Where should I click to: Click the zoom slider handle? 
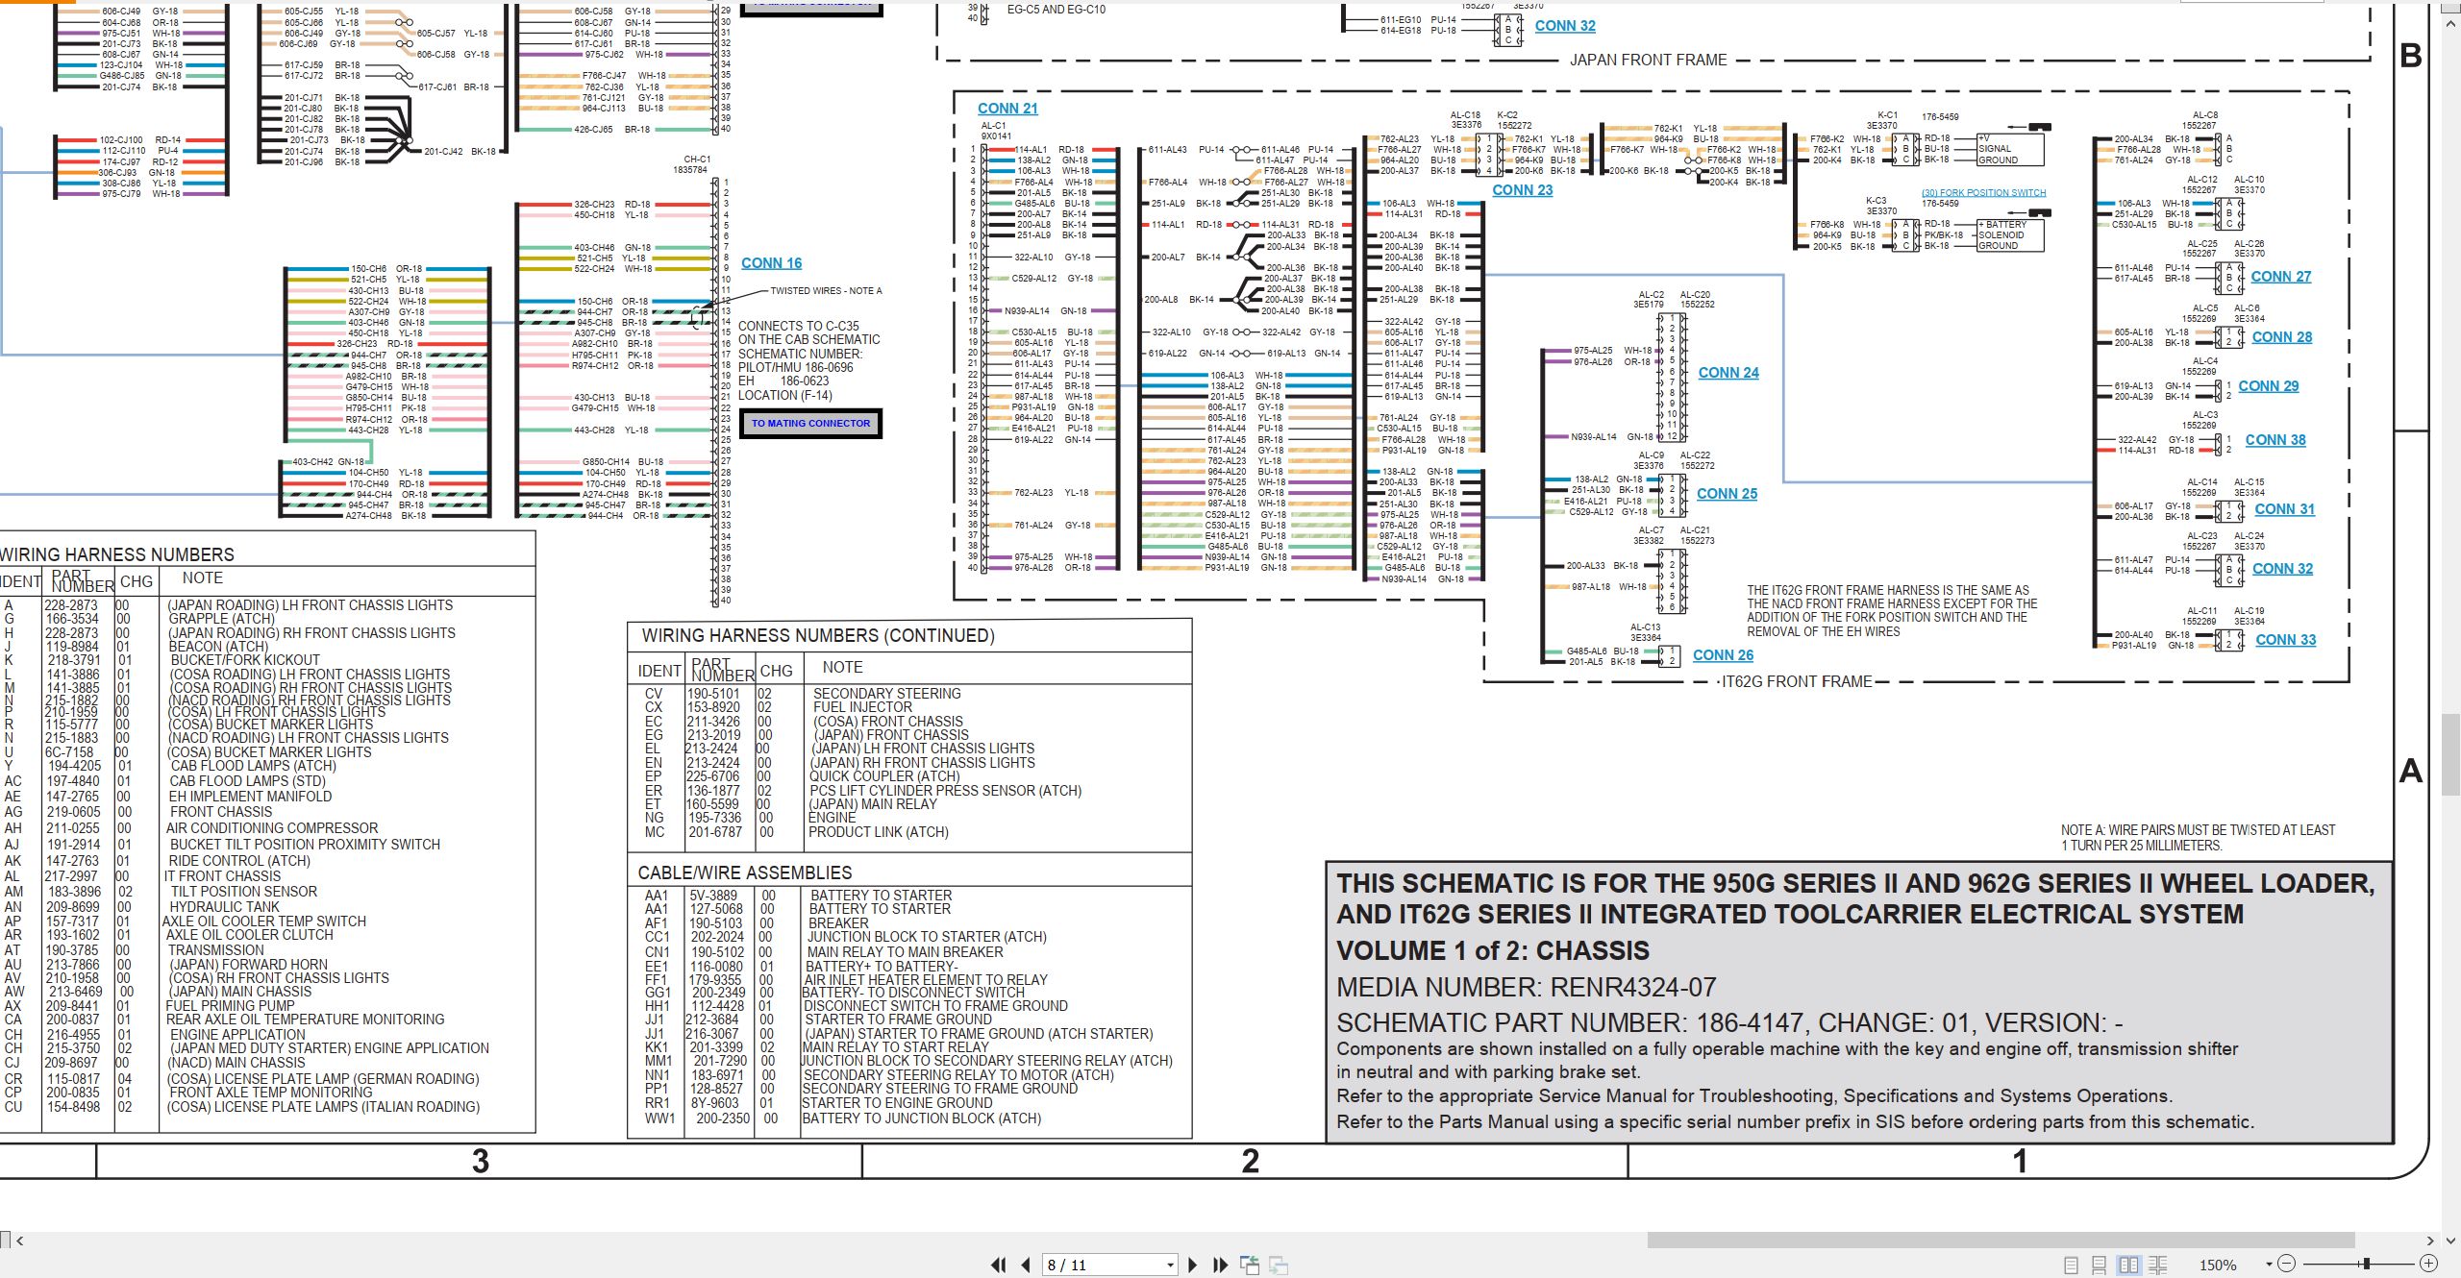pos(2367,1264)
